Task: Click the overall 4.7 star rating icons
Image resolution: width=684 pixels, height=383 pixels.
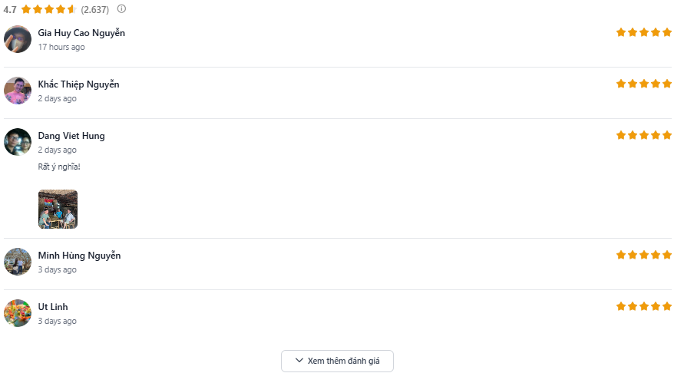Action: 48,10
